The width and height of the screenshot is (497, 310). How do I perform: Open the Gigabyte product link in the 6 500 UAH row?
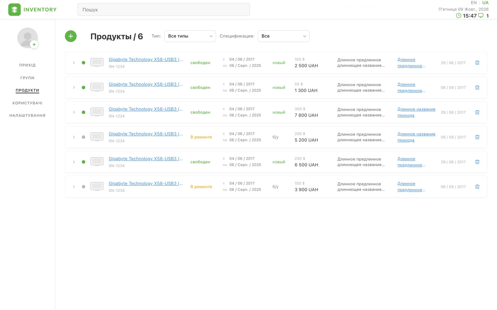click(146, 159)
